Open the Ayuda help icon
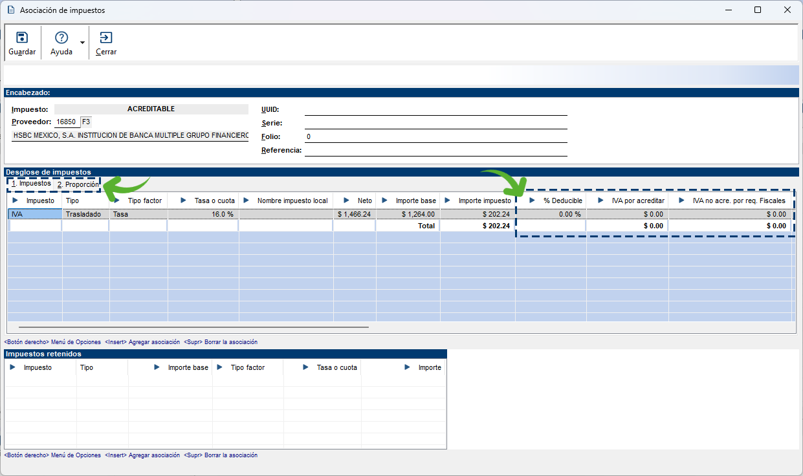This screenshot has width=803, height=476. tap(61, 38)
